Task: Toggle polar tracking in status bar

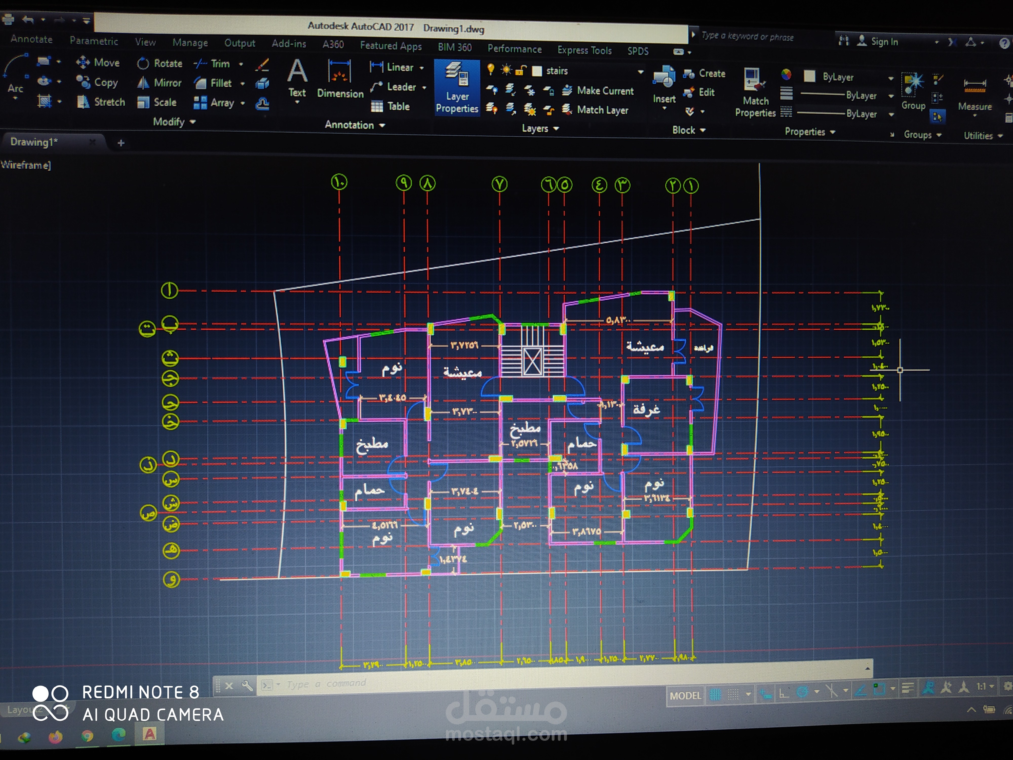Action: click(x=802, y=692)
